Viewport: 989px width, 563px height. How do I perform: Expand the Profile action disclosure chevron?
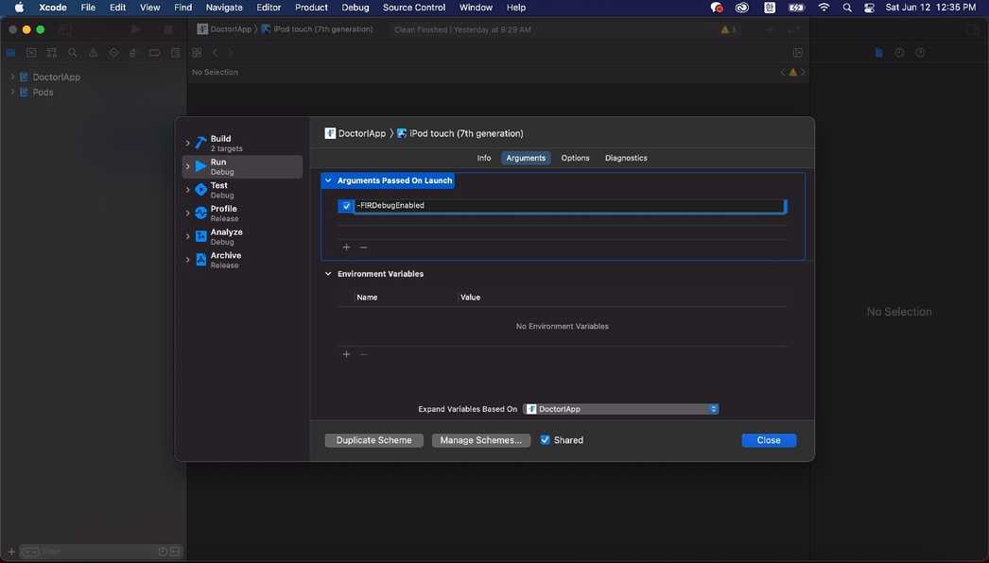pos(187,213)
